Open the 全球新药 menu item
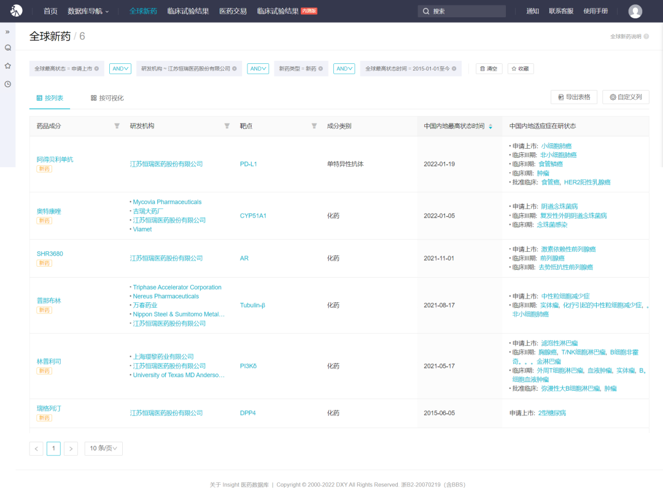Image resolution: width=663 pixels, height=494 pixels. coord(143,11)
